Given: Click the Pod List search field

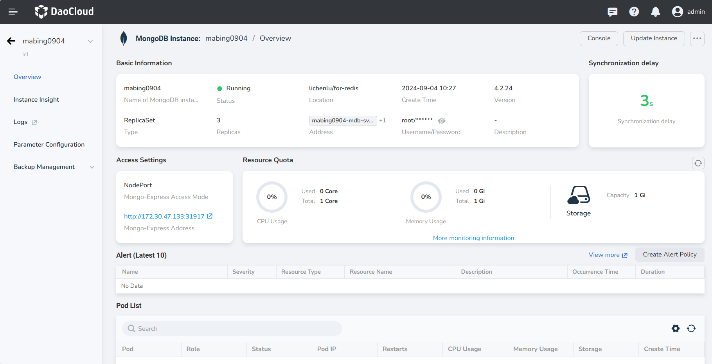Looking at the screenshot, I should coord(232,329).
